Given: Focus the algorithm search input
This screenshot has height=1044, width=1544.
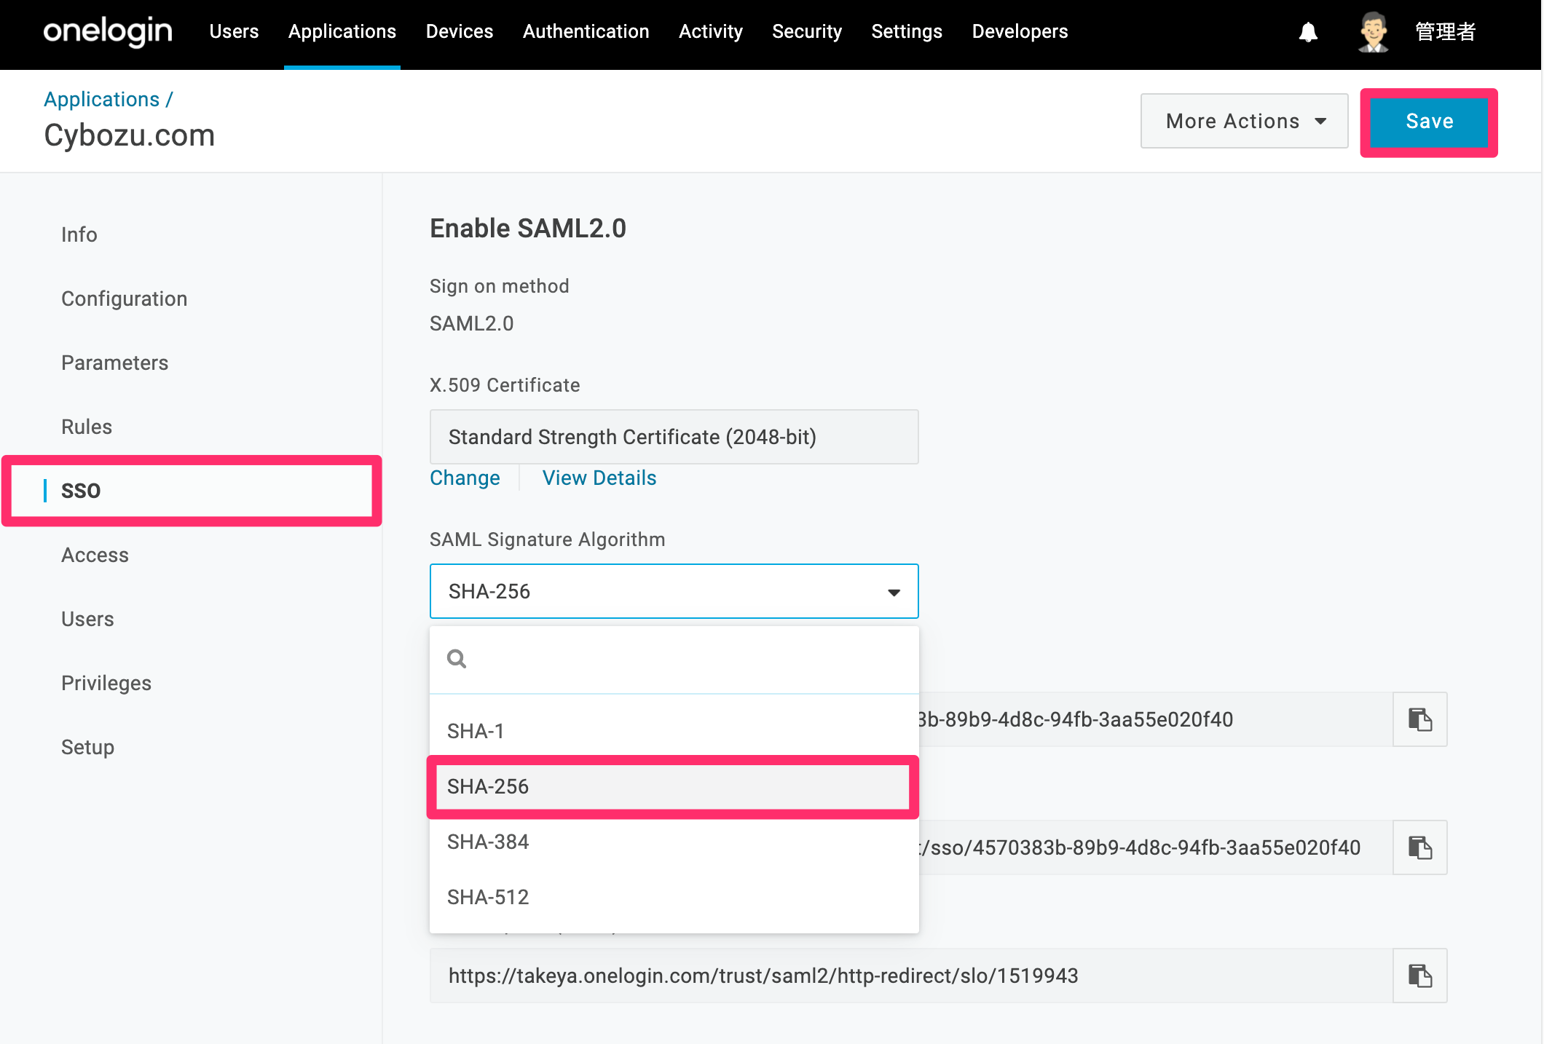Looking at the screenshot, I should click(674, 659).
